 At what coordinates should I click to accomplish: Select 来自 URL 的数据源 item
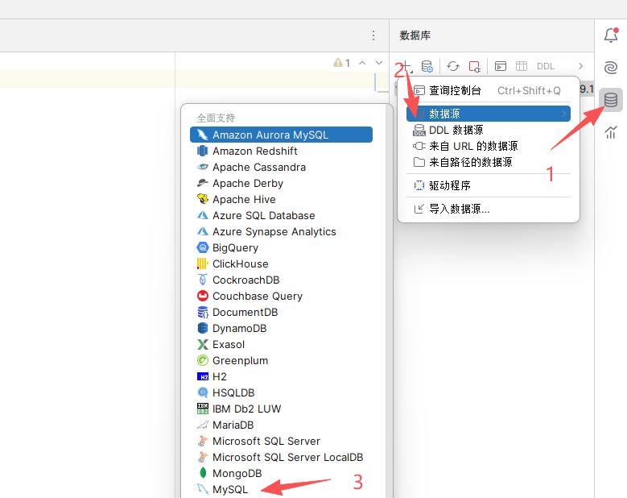[489, 146]
